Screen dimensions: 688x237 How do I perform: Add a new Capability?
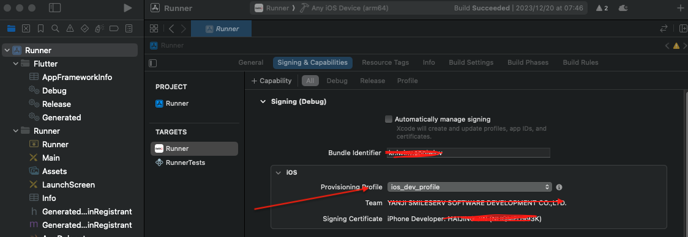click(x=271, y=81)
